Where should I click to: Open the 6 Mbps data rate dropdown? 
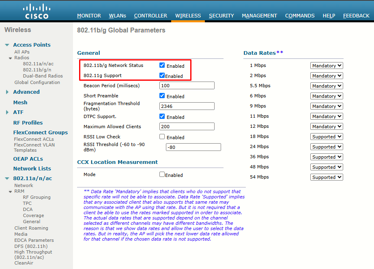[x=327, y=96]
